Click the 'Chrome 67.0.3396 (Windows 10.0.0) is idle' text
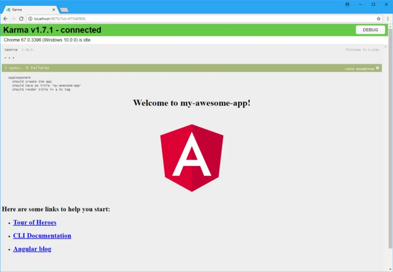This screenshot has height=272, width=393. 47,40
